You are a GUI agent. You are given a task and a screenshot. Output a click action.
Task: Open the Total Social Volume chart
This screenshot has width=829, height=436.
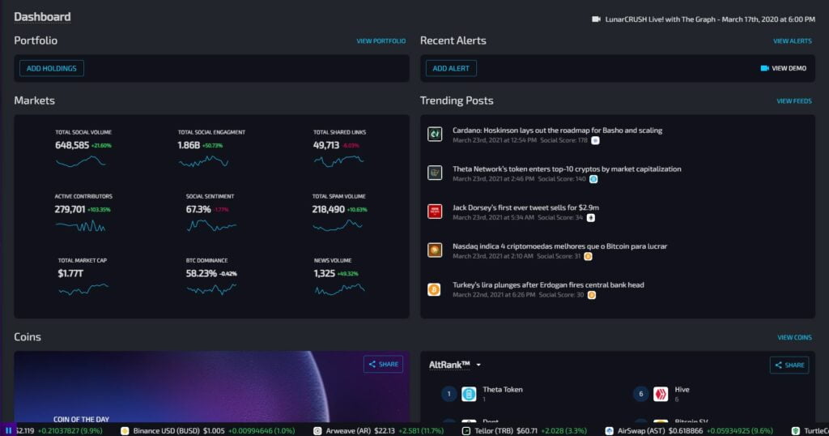(81, 162)
